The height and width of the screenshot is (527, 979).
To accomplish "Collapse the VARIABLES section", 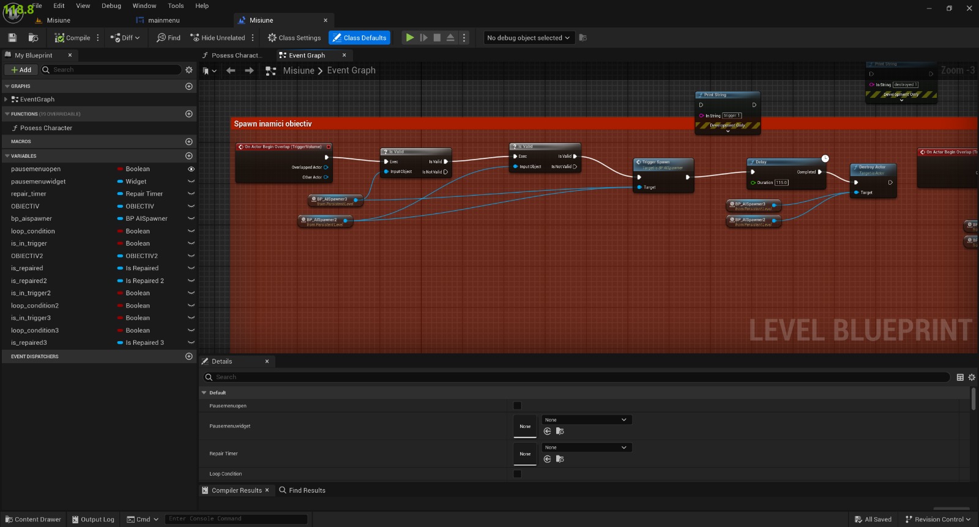I will (7, 156).
